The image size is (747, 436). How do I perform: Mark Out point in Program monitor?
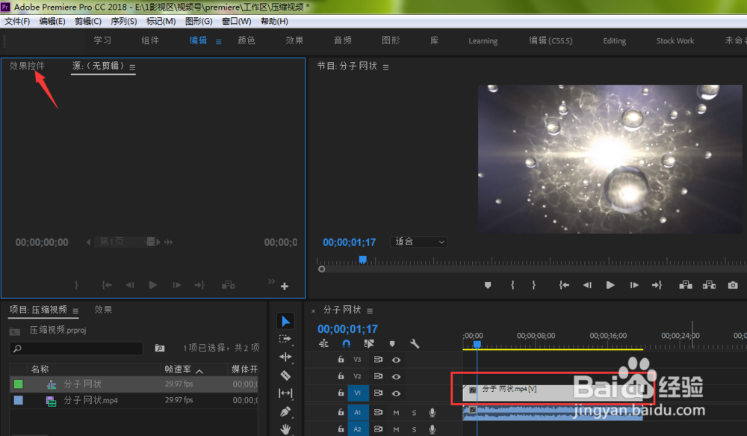(x=533, y=285)
